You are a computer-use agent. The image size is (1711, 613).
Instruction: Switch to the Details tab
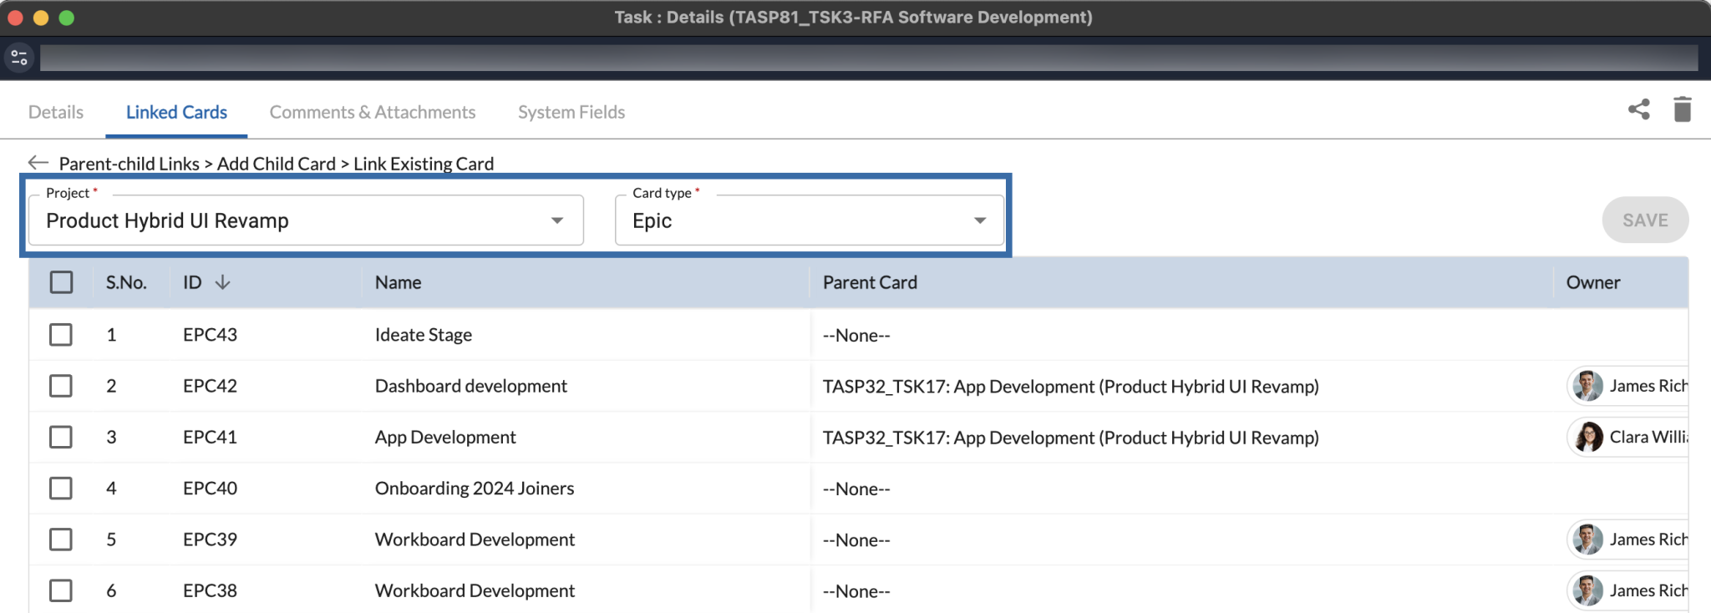pos(56,112)
